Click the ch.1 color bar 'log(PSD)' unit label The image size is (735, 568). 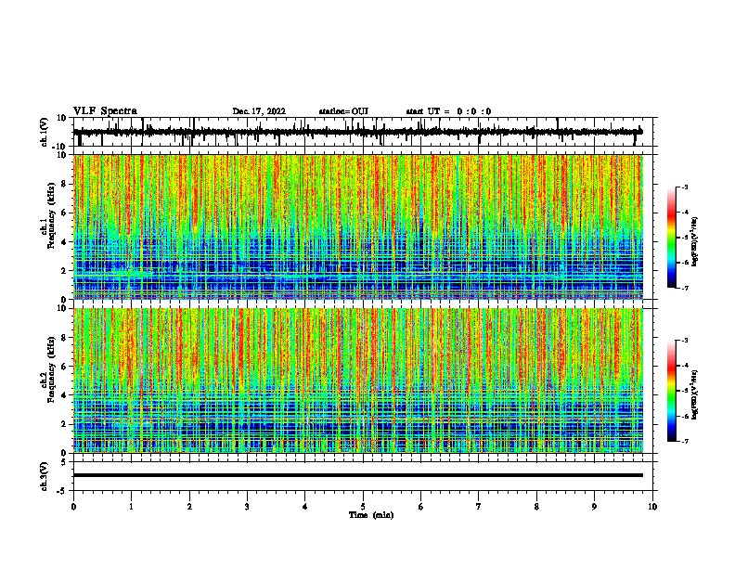point(694,241)
